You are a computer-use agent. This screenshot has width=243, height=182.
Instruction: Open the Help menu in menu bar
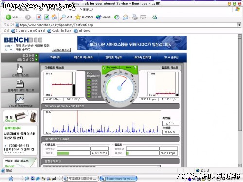pyautogui.click(x=87, y=9)
